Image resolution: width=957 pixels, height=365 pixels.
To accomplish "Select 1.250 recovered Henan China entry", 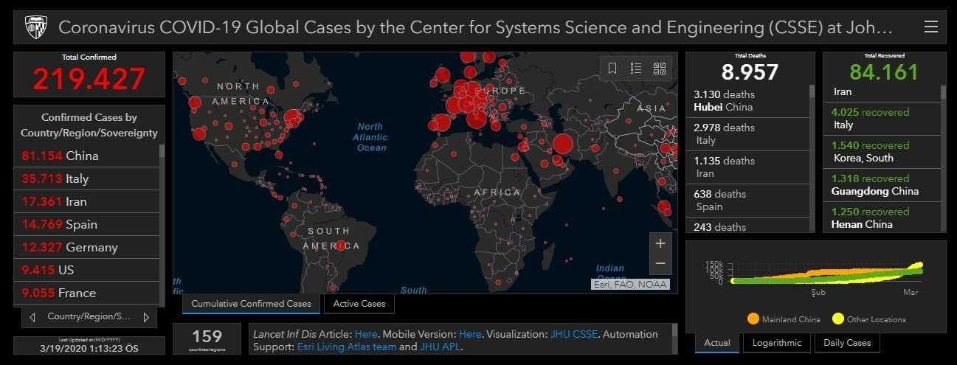I will (882, 218).
